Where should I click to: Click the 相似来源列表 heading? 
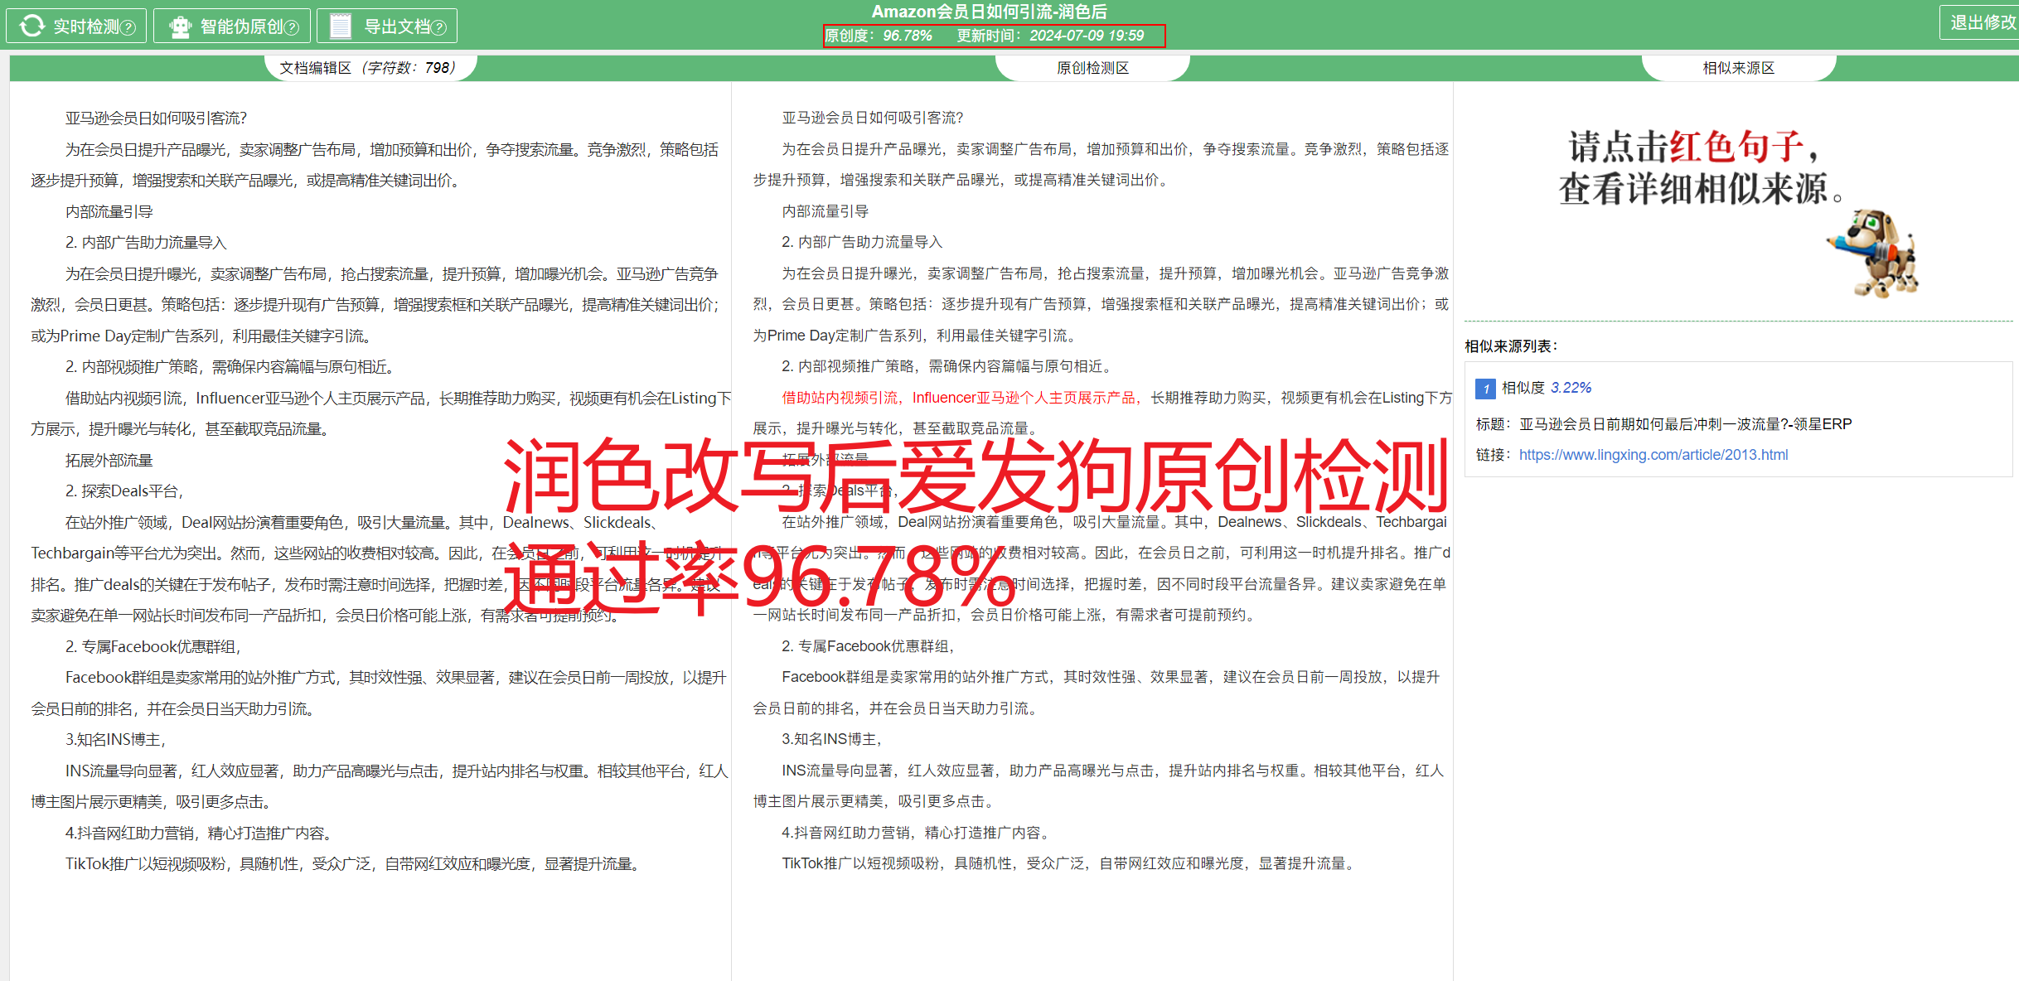tap(1511, 346)
